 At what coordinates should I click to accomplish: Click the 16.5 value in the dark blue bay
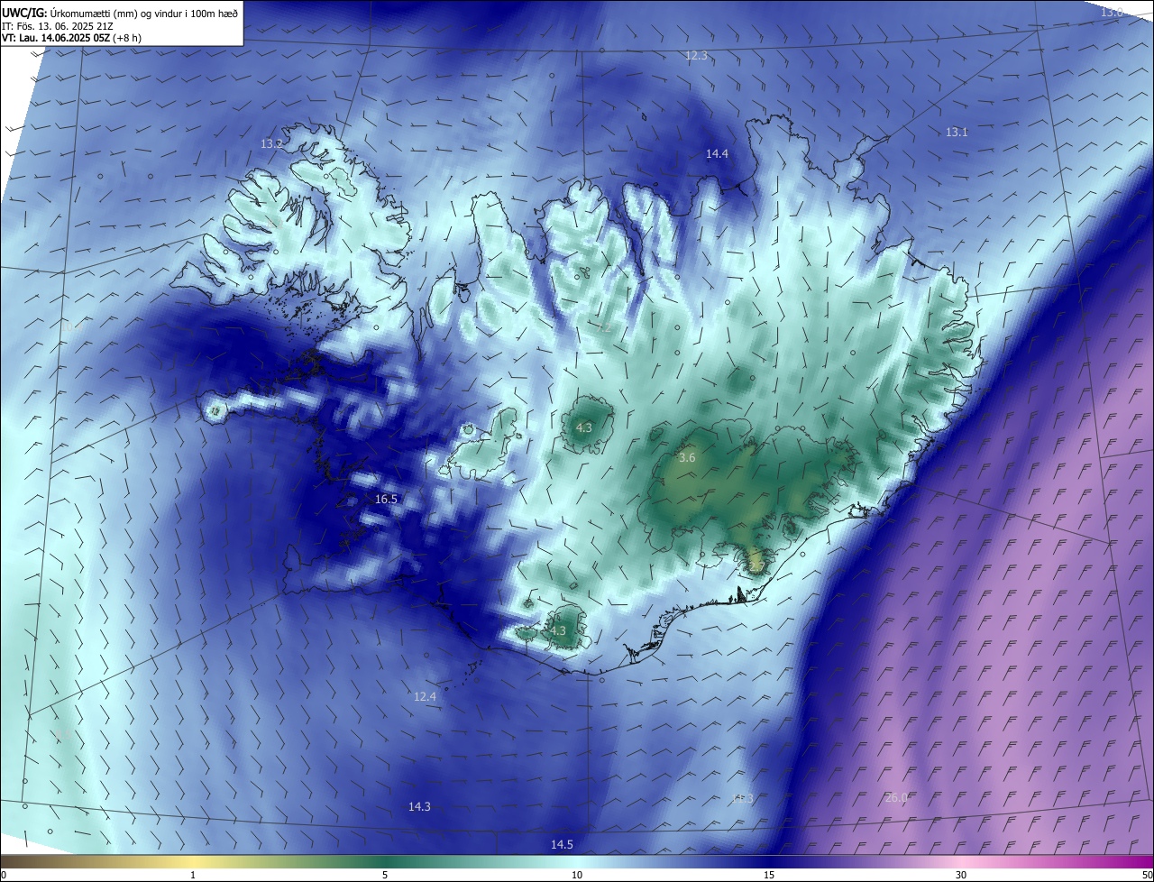386,499
